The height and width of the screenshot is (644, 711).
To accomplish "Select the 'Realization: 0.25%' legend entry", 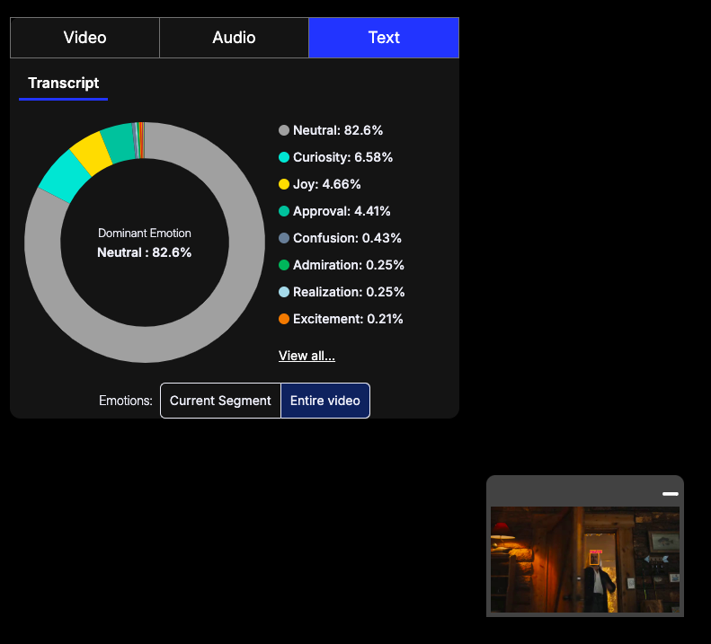I will click(342, 292).
